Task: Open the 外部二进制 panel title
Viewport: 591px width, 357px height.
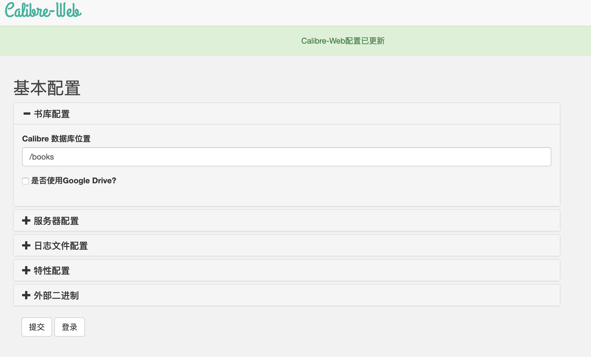Action: [56, 296]
